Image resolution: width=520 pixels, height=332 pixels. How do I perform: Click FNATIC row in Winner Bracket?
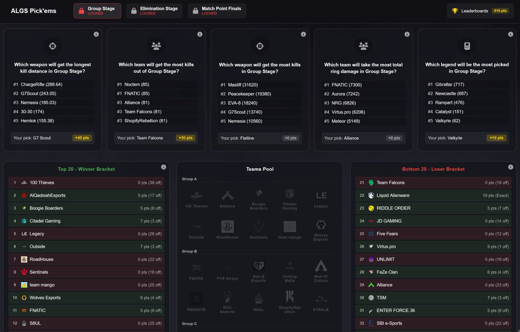[86, 310]
